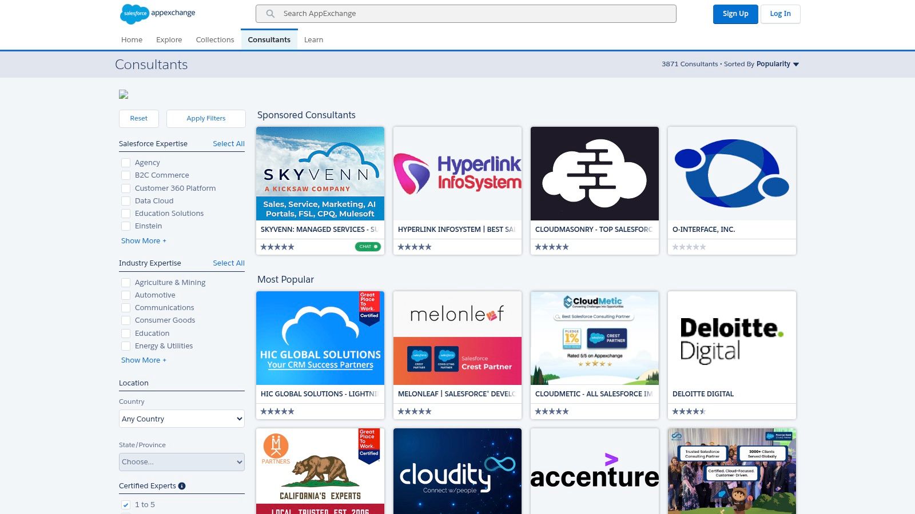Check the Automotive industry filter
Screen dimensions: 915x514
[x=126, y=295]
